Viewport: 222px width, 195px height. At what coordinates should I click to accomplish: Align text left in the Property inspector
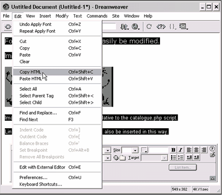coord(189,150)
